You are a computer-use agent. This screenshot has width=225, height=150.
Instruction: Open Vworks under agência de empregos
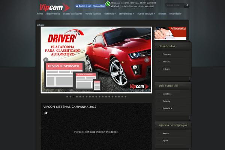[166, 133]
